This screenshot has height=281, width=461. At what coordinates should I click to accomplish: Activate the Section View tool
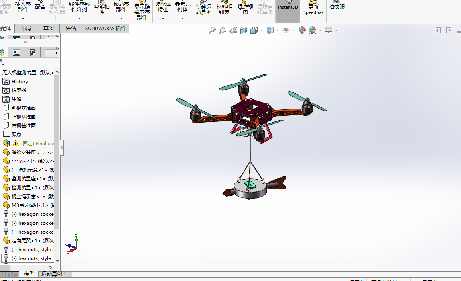[x=244, y=30]
